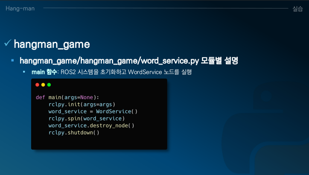Click the yellow dot in code window

[43, 85]
